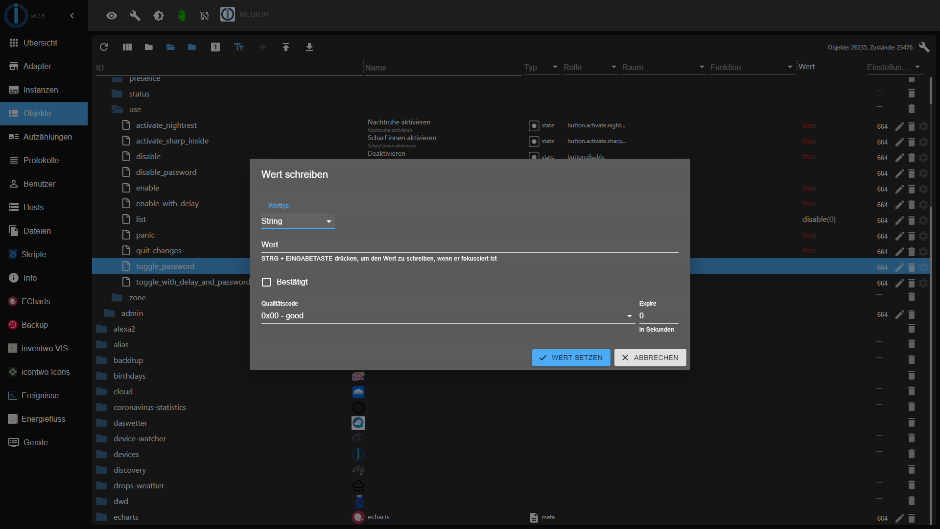This screenshot has height=529, width=940.
Task: Click the upload objects icon
Action: point(286,47)
